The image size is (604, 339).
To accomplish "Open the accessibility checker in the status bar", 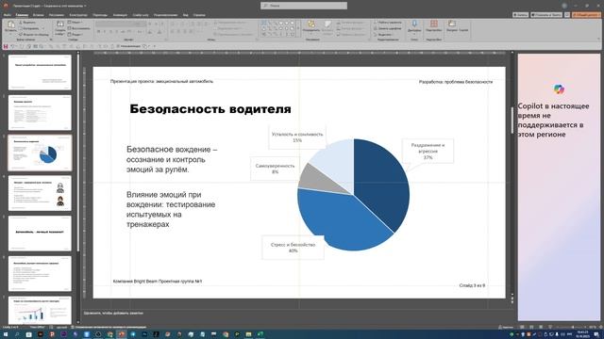I will coord(109,327).
